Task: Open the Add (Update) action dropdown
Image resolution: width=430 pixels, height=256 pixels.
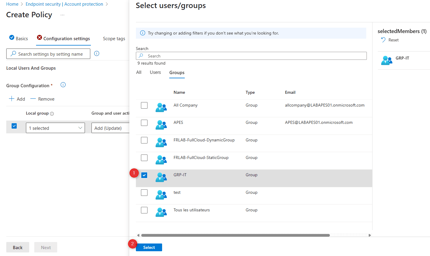Action: click(x=110, y=128)
